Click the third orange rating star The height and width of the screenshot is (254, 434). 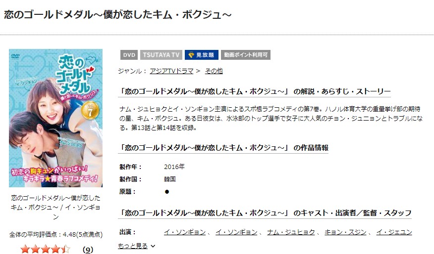tap(46, 250)
